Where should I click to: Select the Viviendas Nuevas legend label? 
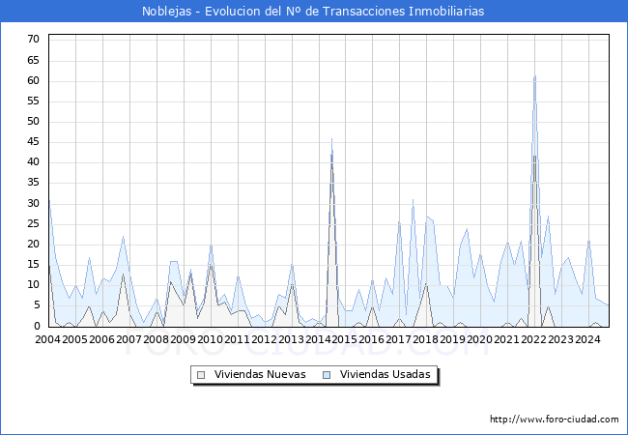coord(260,374)
